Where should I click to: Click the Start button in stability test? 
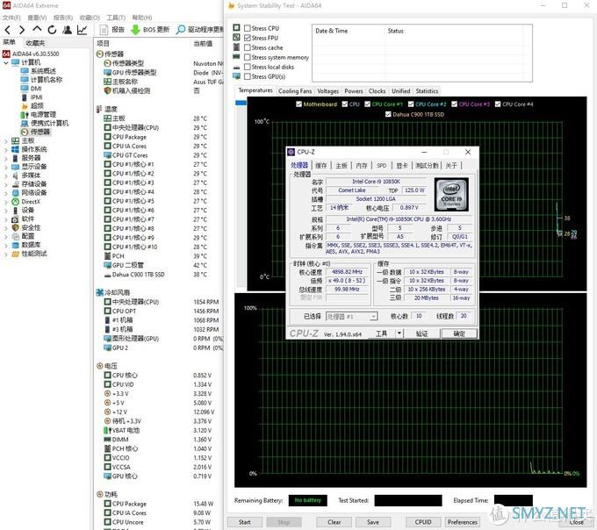244,522
